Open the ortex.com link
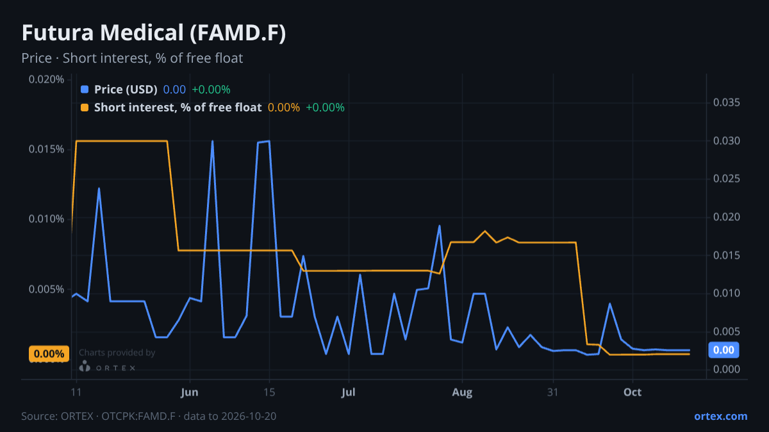This screenshot has width=769, height=432. pyautogui.click(x=720, y=416)
